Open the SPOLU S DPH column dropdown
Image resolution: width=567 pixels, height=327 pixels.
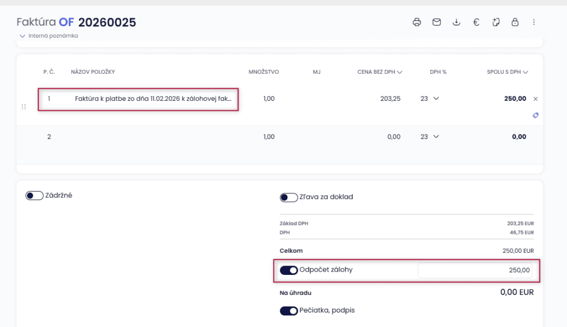525,72
